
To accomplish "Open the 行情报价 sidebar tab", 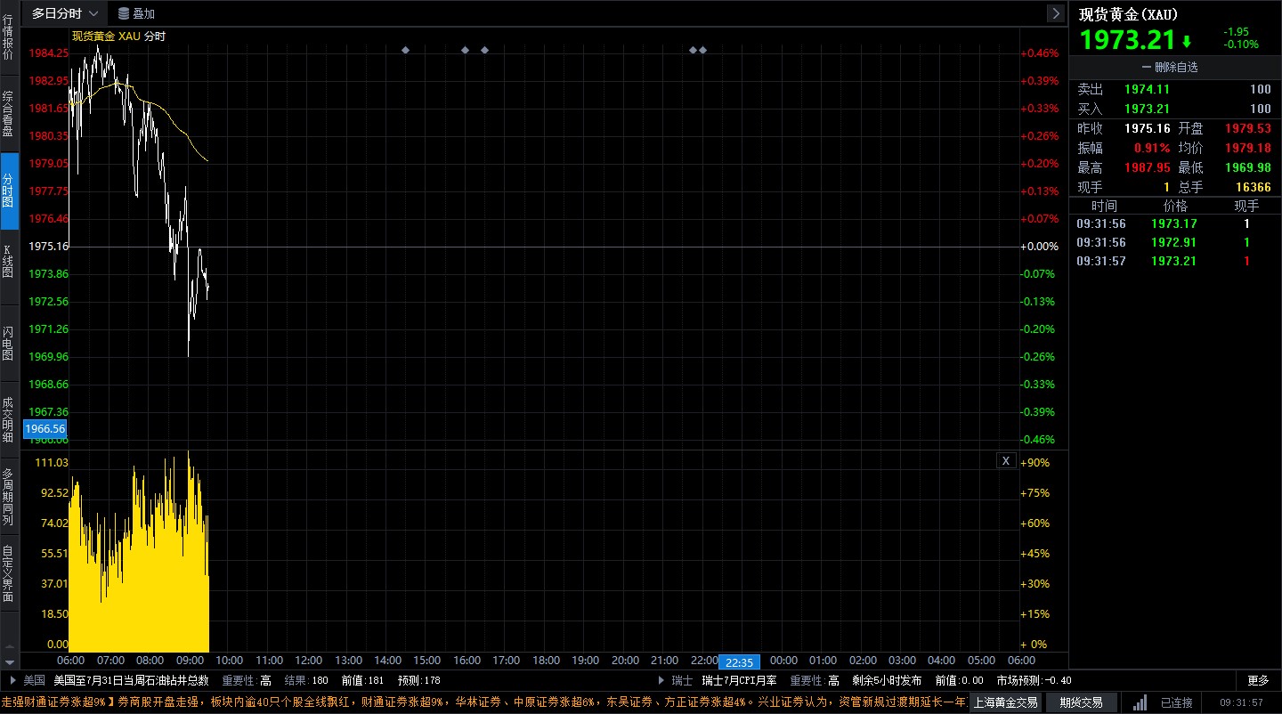I will point(9,37).
